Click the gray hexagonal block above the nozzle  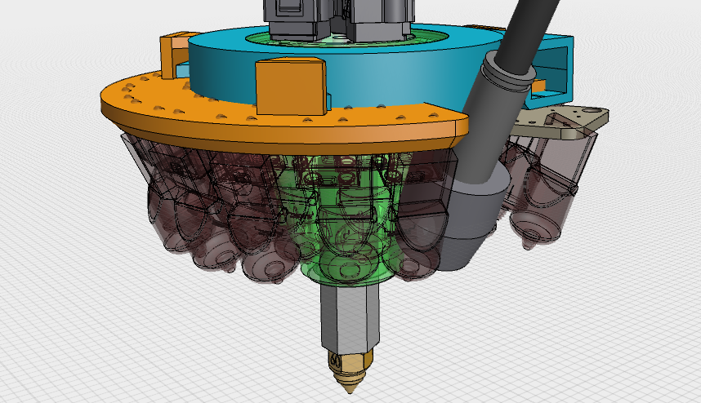click(x=351, y=318)
